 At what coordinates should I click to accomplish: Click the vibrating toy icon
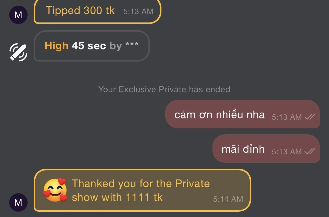18,52
